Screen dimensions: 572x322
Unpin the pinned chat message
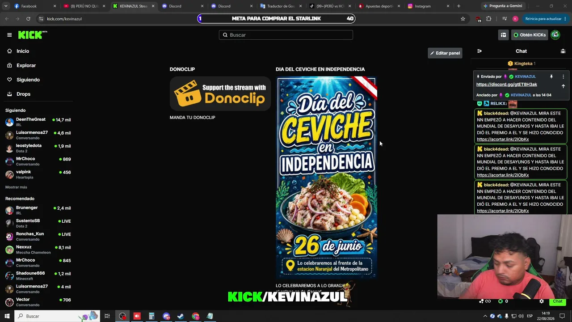click(x=551, y=76)
